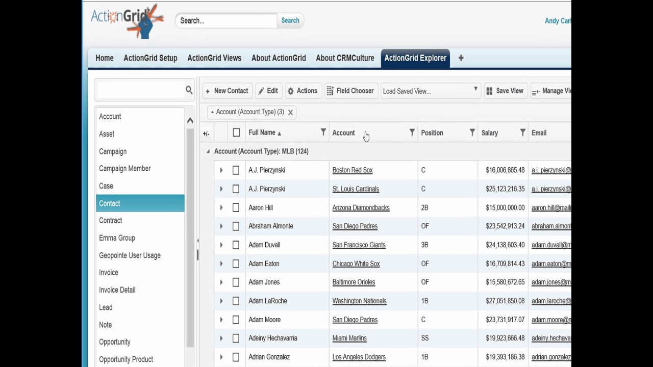Focus the sidebar object filter field
This screenshot has height=367, width=653.
click(140, 90)
